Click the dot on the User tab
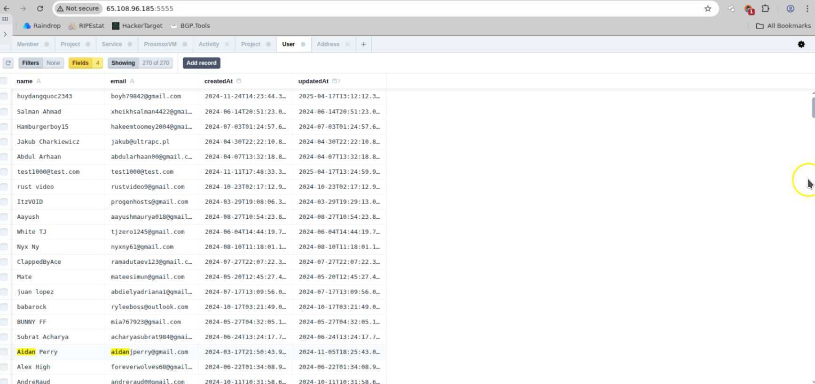 click(x=303, y=44)
